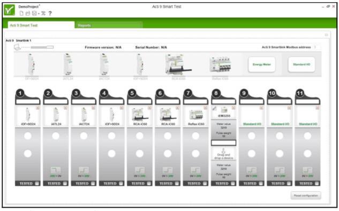Image resolution: width=339 pixels, height=211 pixels.
Task: Collapse the Smartlink panel via corner icon
Action: pos(327,35)
